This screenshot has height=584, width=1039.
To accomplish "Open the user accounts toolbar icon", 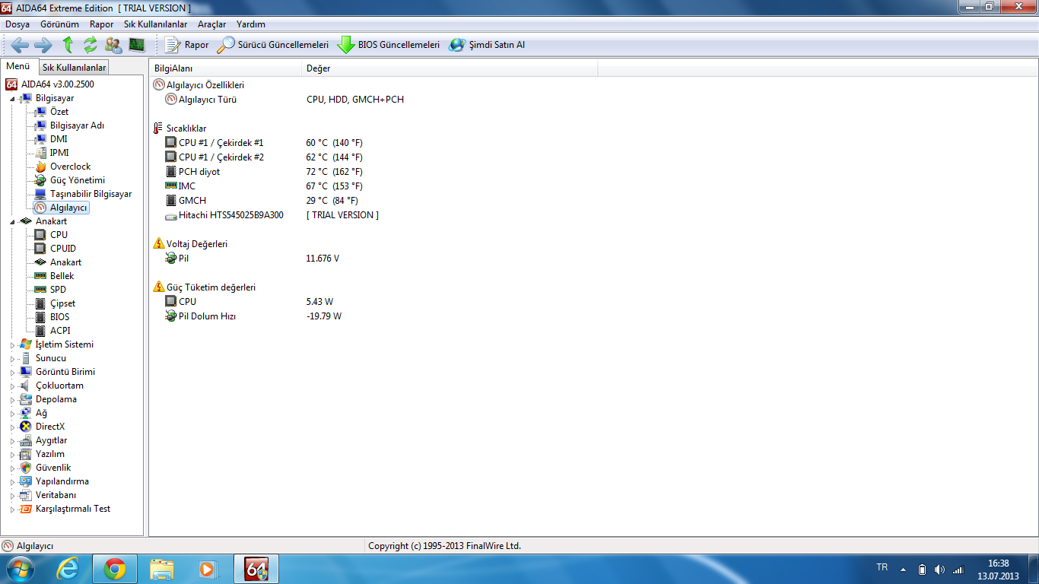I will pyautogui.click(x=113, y=45).
